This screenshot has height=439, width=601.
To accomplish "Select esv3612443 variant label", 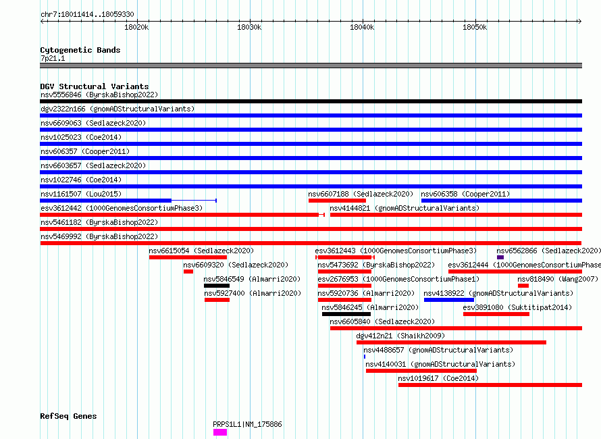I will (x=396, y=251).
